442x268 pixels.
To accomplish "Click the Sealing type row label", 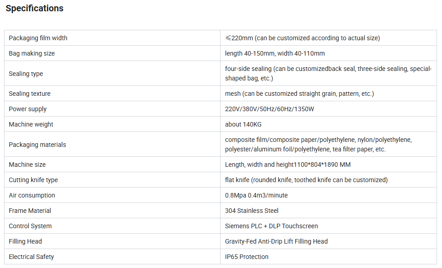I will [26, 74].
